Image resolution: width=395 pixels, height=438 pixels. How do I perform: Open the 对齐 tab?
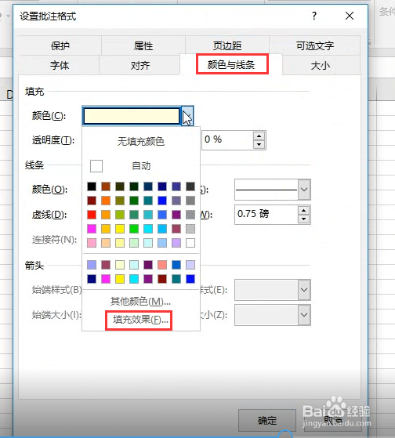click(140, 65)
